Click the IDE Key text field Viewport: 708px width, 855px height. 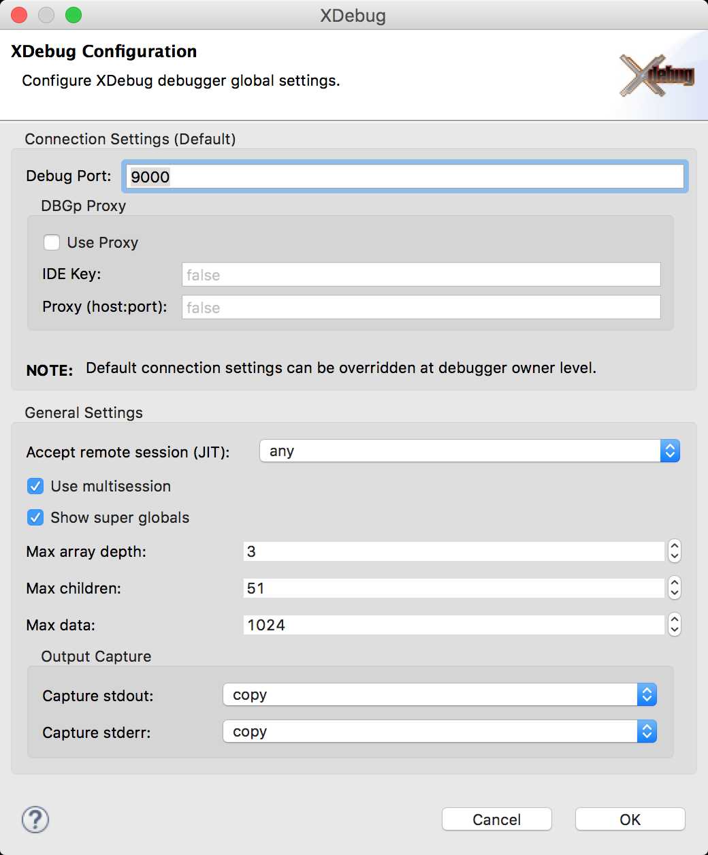(x=421, y=274)
